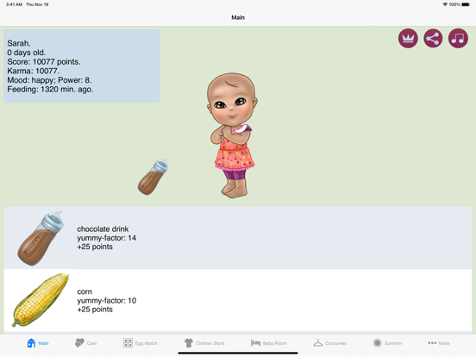The height and width of the screenshot is (357, 476).
Task: Go to the Clothes Store tab
Action: pos(204,343)
